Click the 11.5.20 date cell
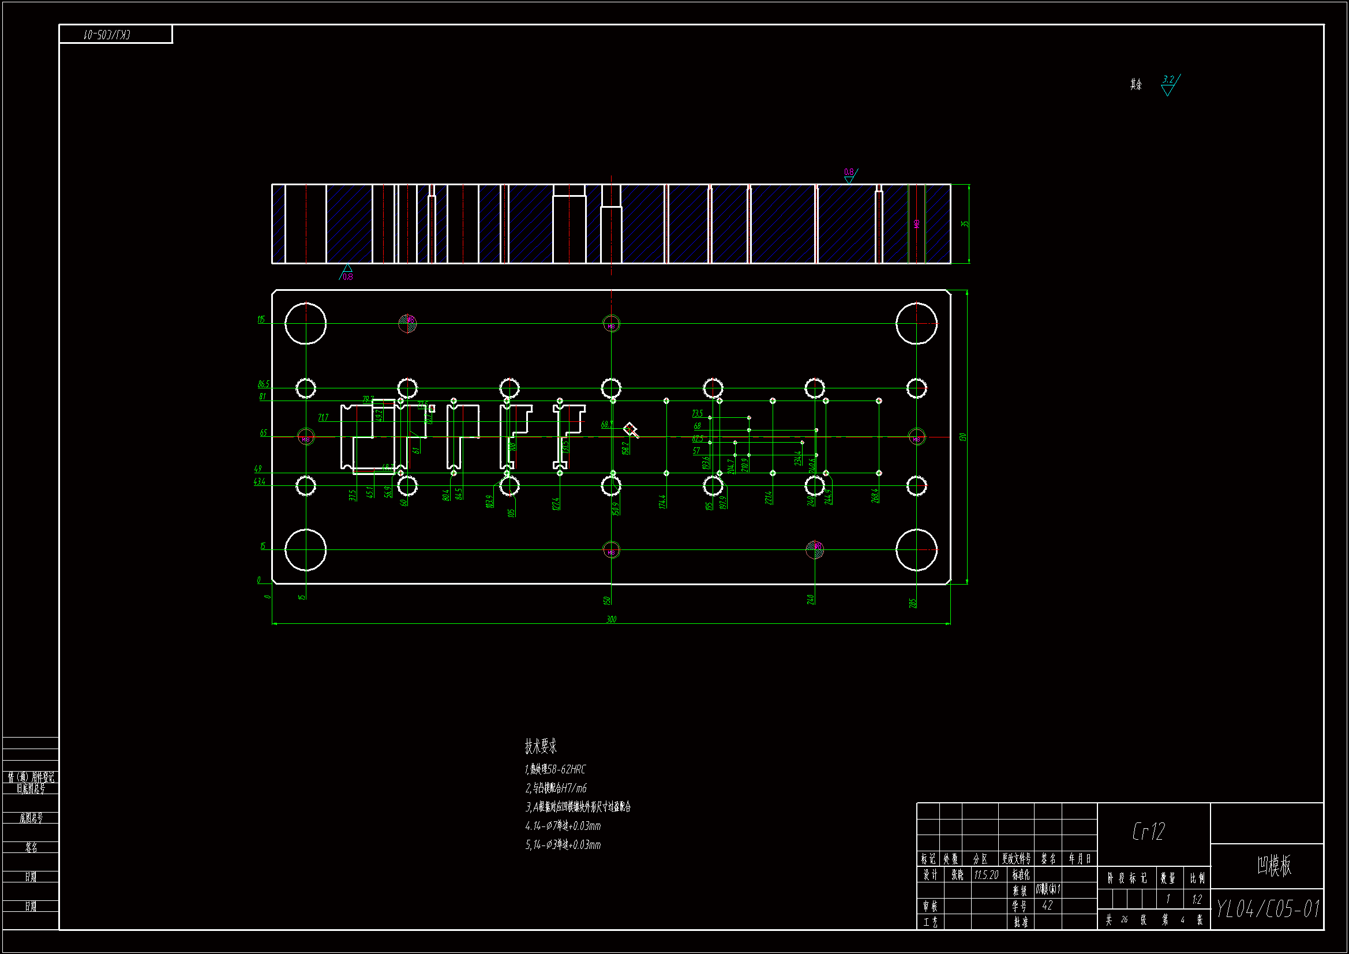This screenshot has height=954, width=1349. coord(986,875)
